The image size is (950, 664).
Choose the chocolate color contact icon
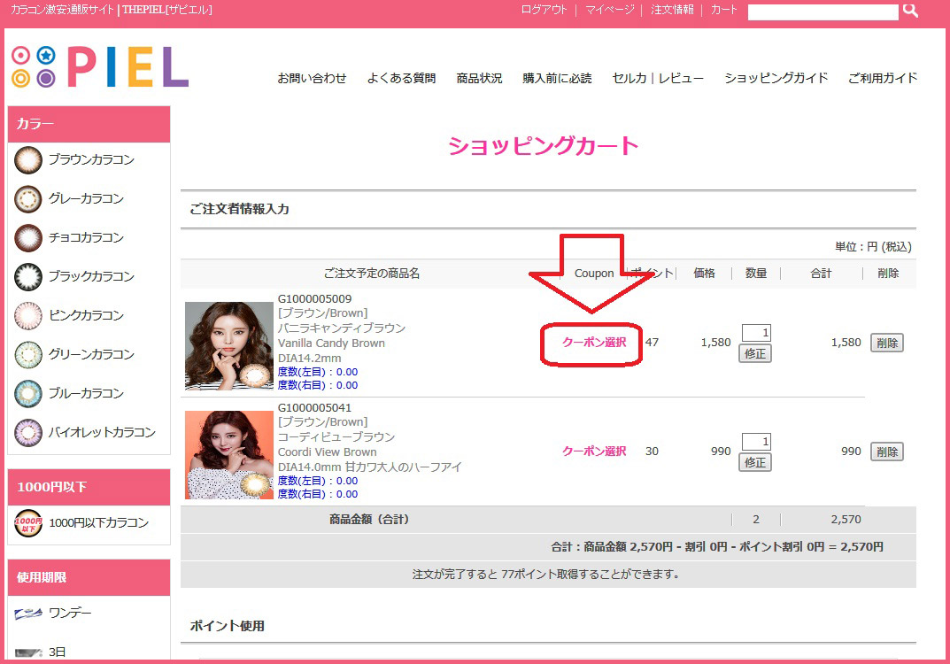click(28, 238)
